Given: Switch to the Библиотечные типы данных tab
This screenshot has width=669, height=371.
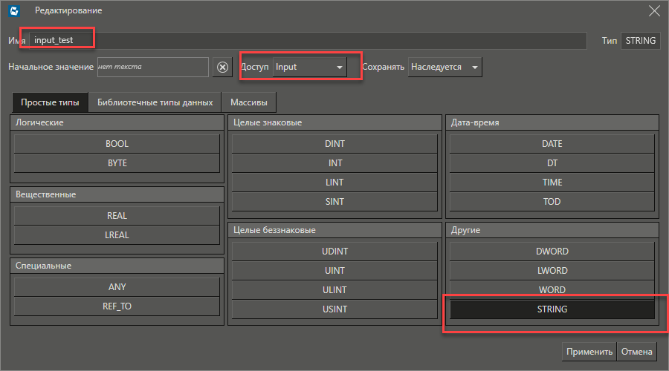Looking at the screenshot, I should point(155,102).
